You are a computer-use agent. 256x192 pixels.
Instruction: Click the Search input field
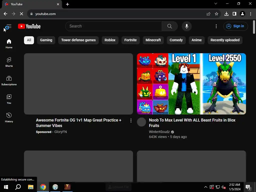[x=114, y=26]
